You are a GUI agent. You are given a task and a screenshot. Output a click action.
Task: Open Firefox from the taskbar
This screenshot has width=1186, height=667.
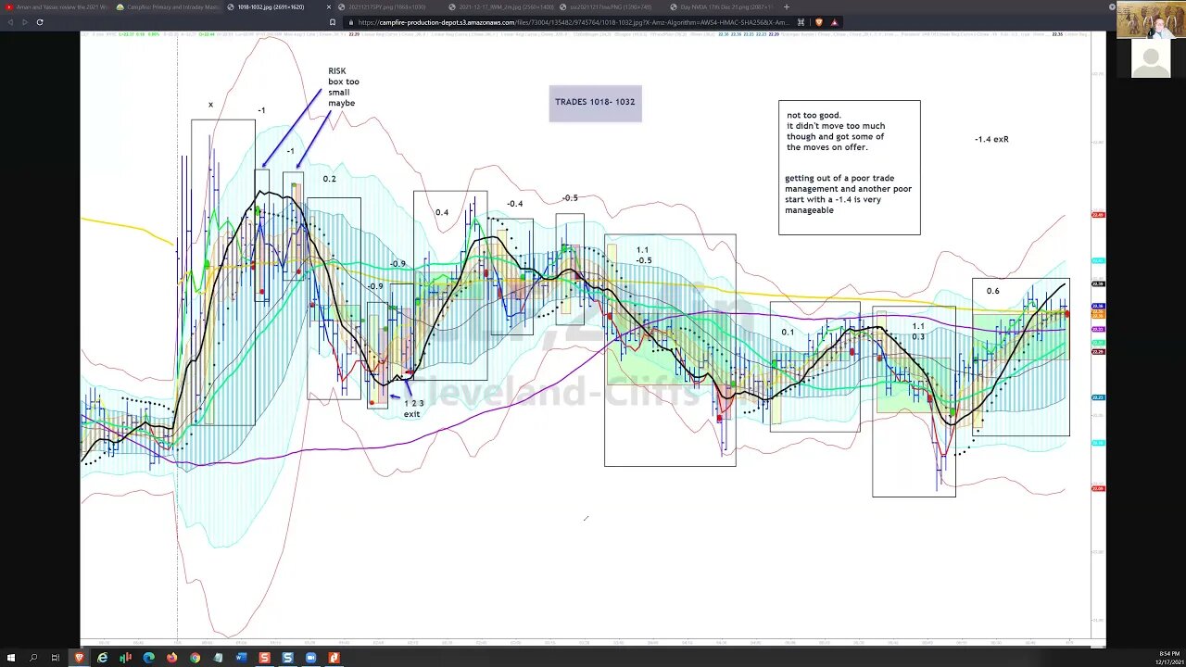tap(171, 658)
